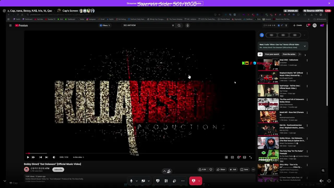This screenshot has height=188, width=334.
Task: Click Disable on streamer mode banner
Action: pos(198,3)
